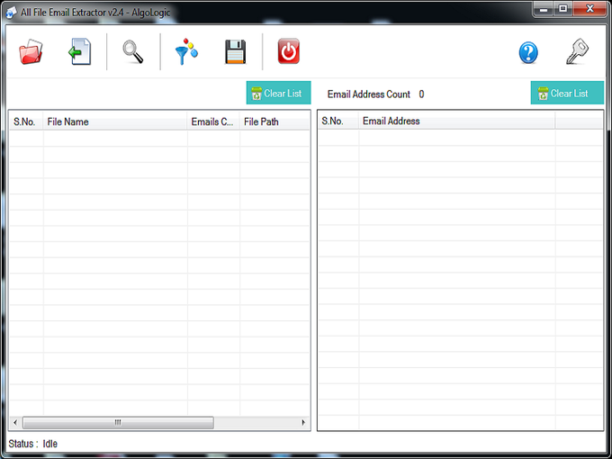Viewport: 612px width, 459px height.
Task: Clear List button above the email table
Action: point(567,93)
